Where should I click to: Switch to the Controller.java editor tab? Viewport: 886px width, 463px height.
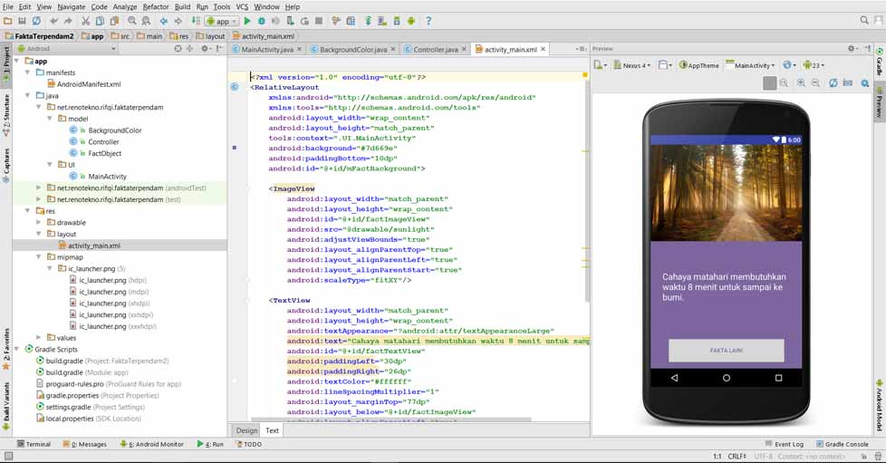435,50
